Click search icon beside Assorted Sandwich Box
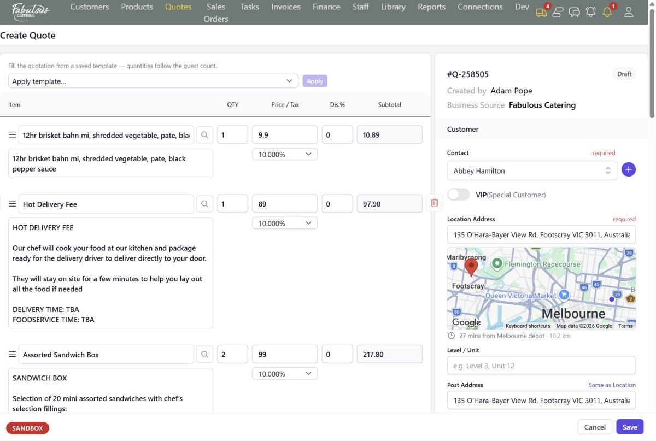656x441 pixels. click(204, 354)
